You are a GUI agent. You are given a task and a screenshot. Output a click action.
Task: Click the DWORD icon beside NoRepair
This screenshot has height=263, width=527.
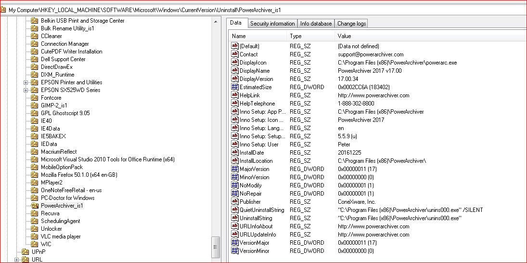point(235,193)
